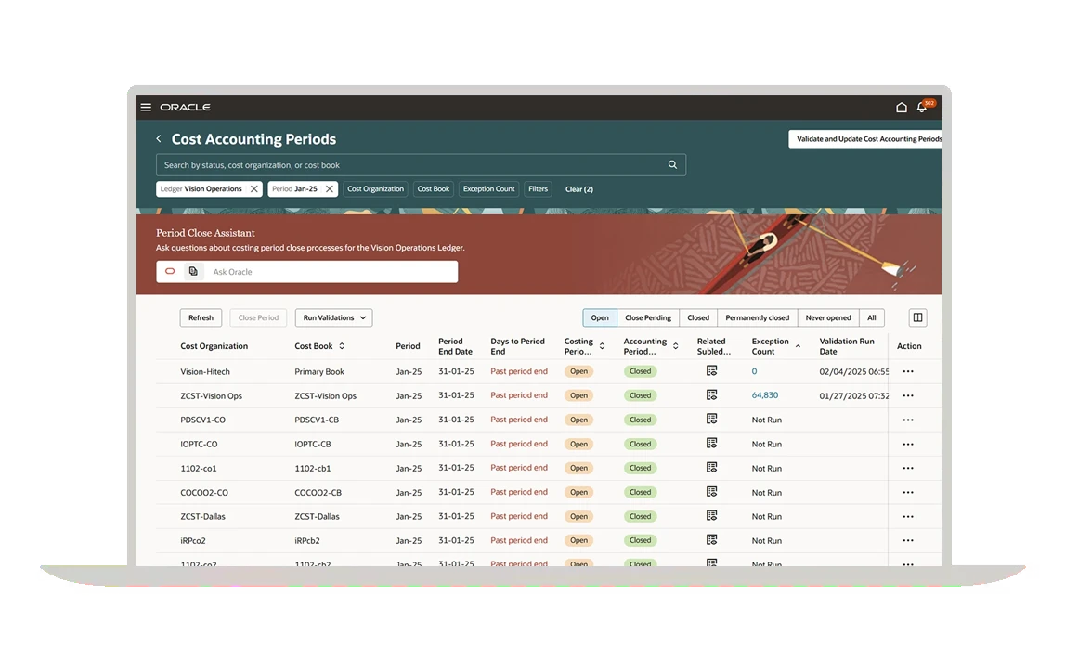Viewport: 1066px width, 672px height.
Task: Open the Exception Count filter chip
Action: pyautogui.click(x=488, y=189)
